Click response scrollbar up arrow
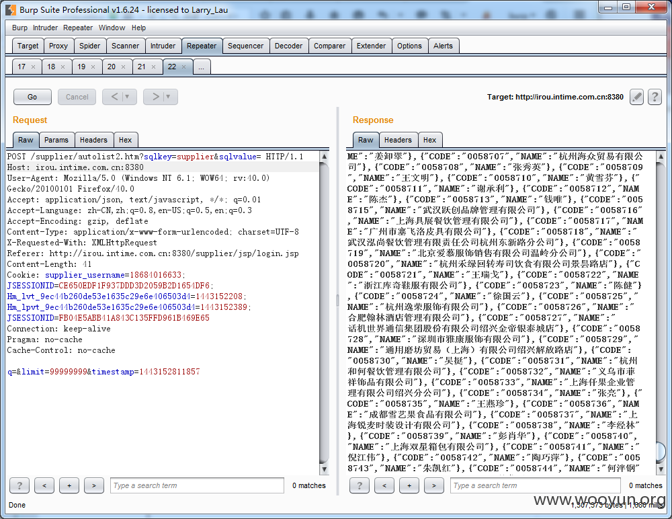 (x=661, y=157)
